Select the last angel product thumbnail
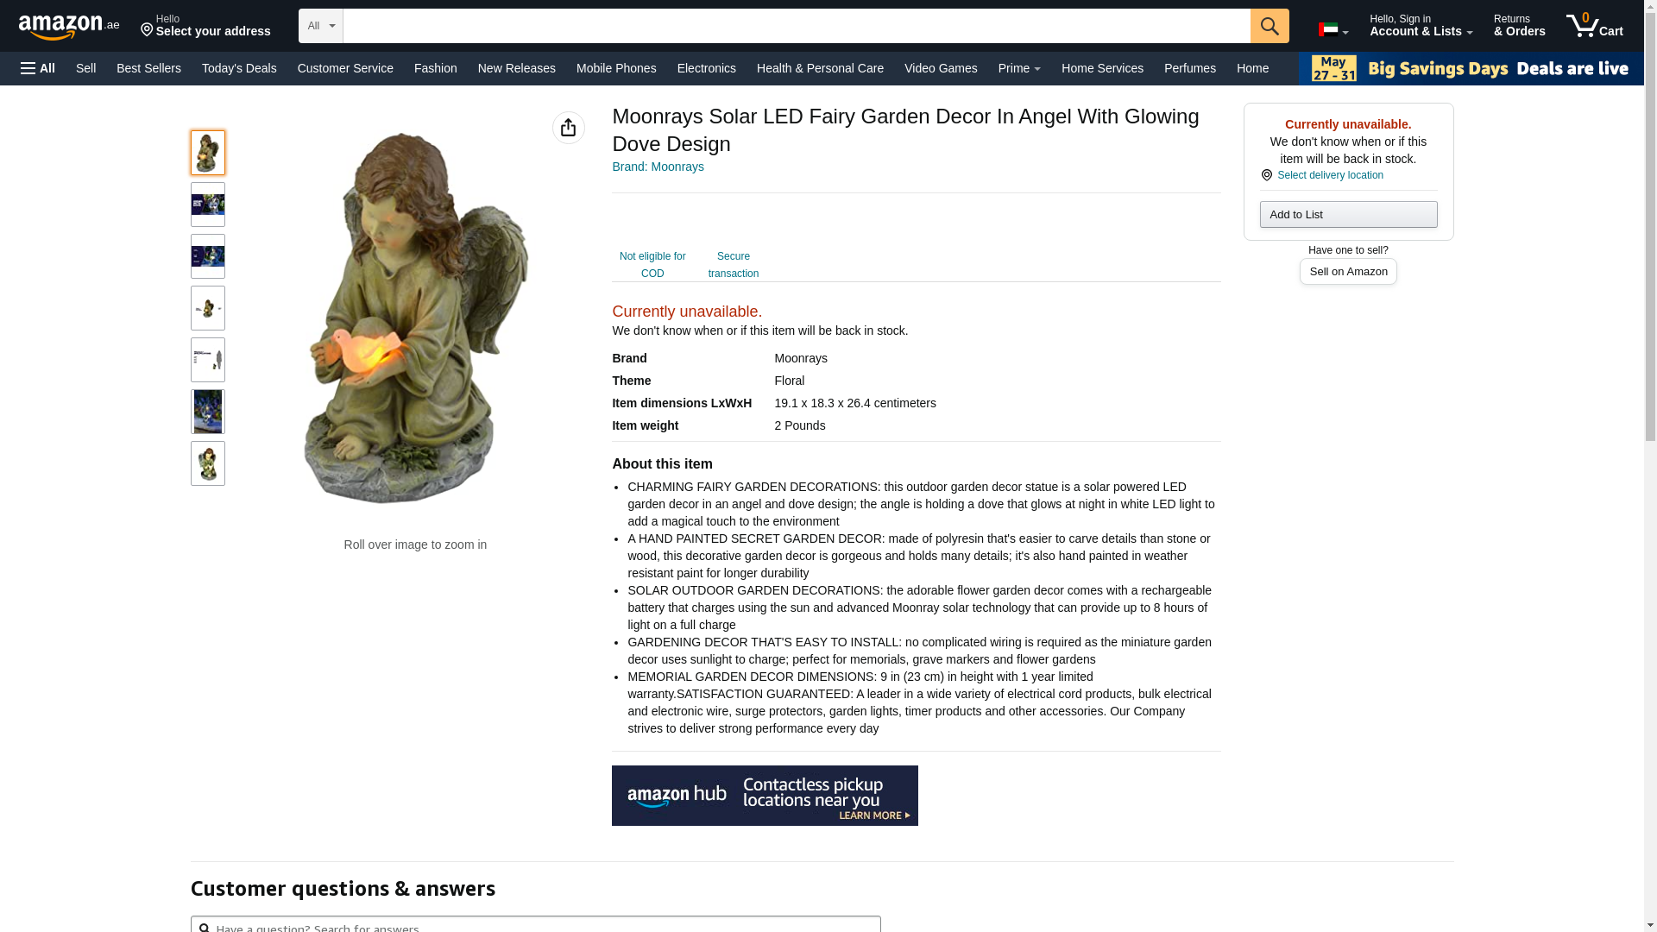The height and width of the screenshot is (932, 1657). pyautogui.click(x=208, y=463)
